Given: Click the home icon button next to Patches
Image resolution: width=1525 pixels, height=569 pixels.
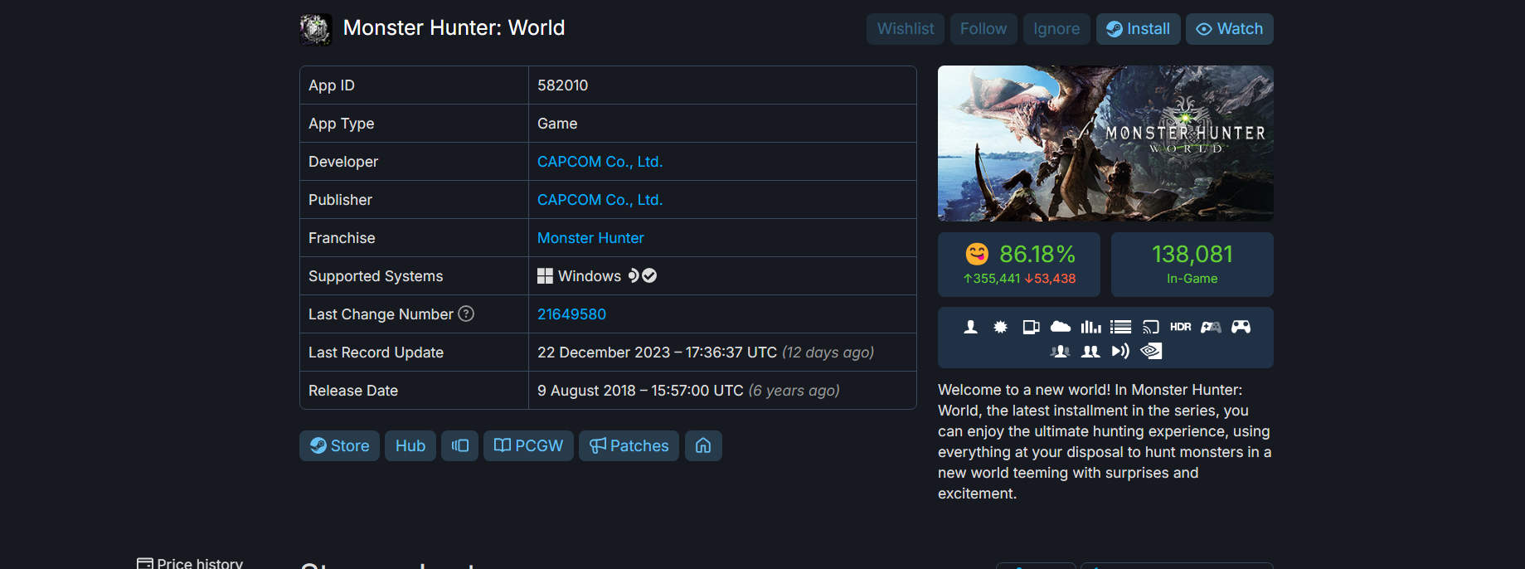Looking at the screenshot, I should coord(703,445).
